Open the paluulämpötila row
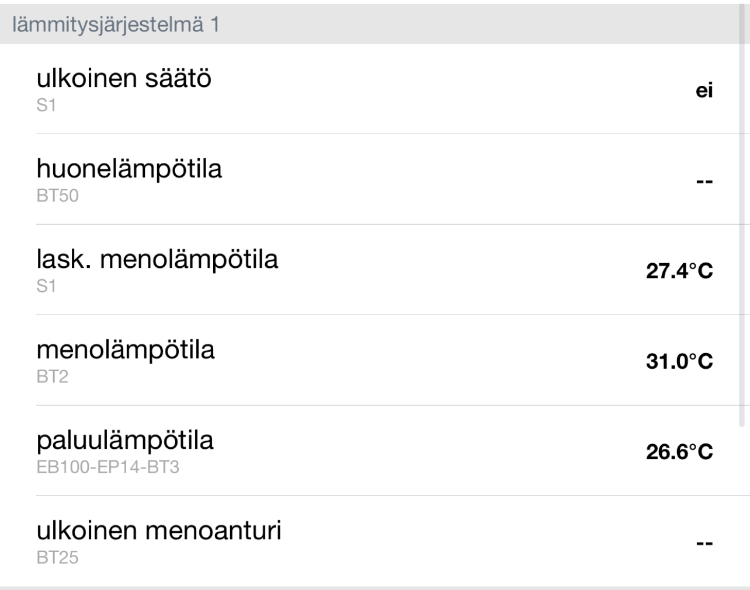Screen dimensions: 750x590 [125, 440]
